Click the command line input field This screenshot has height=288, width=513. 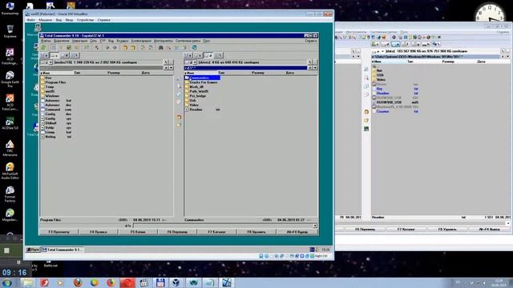pos(223,226)
